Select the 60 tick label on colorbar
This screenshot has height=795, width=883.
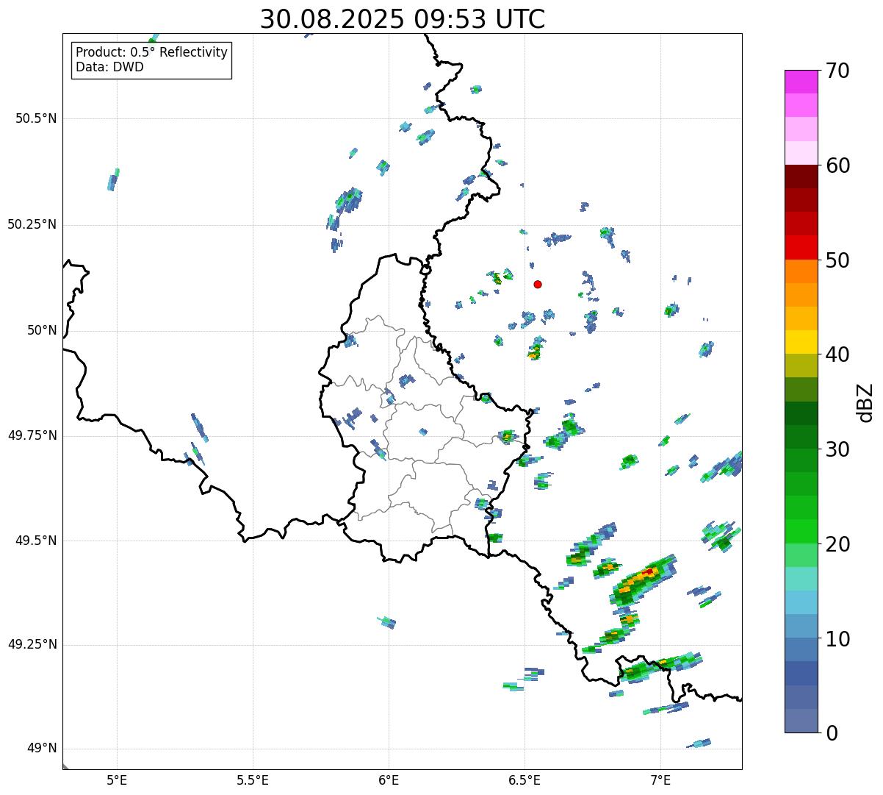pyautogui.click(x=837, y=166)
